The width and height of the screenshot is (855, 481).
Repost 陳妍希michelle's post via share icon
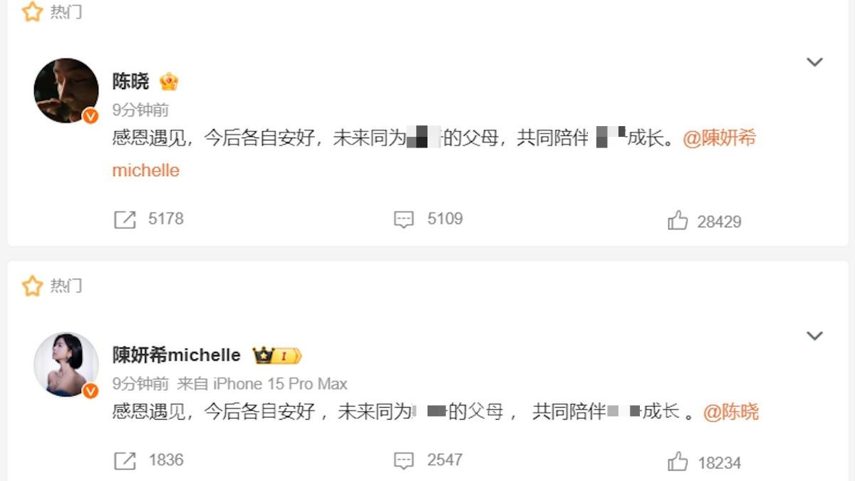(x=125, y=461)
